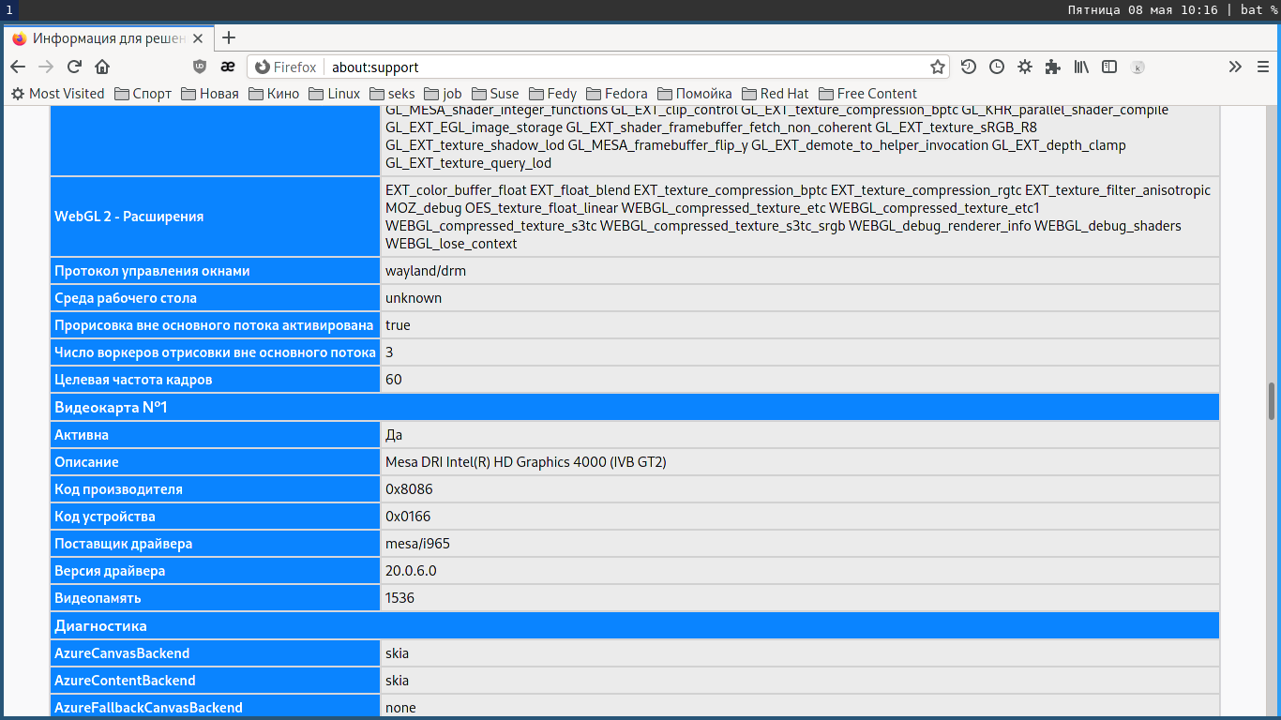Screen dimensions: 1281x720
Task: Click the 'Видеокарта №1' section header
Action: [635, 407]
